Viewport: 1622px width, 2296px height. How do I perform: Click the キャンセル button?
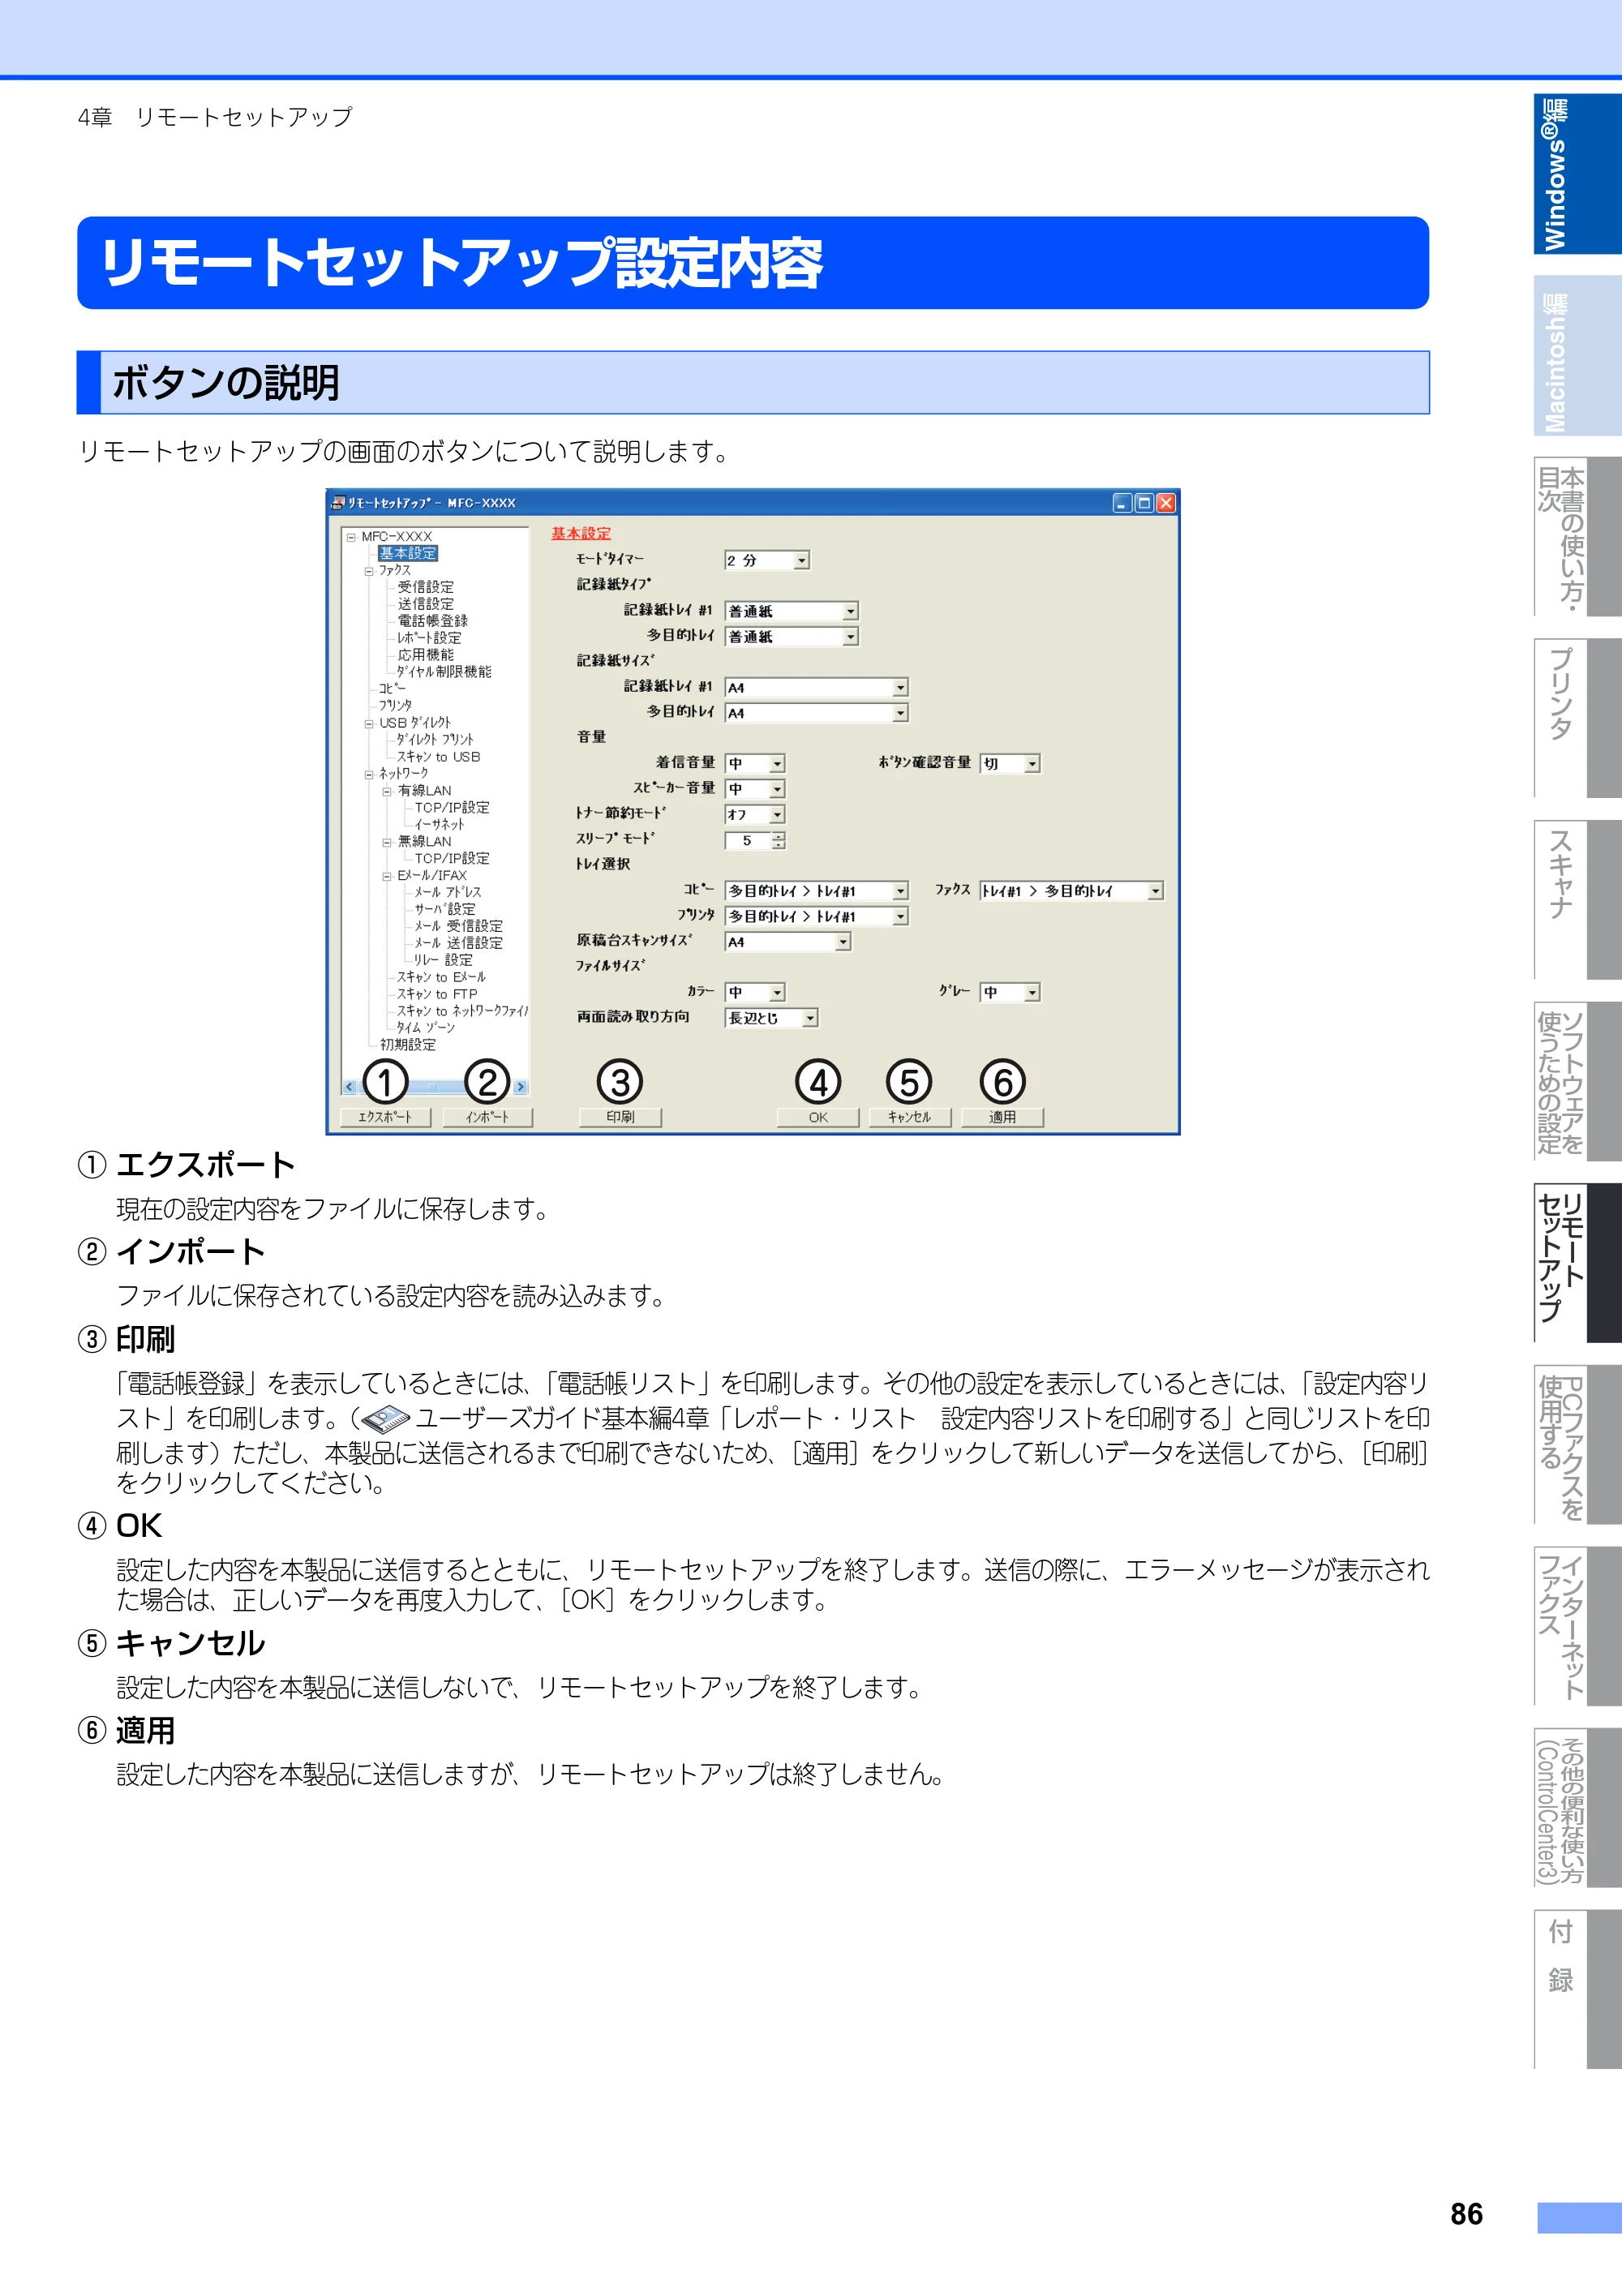coord(909,1117)
